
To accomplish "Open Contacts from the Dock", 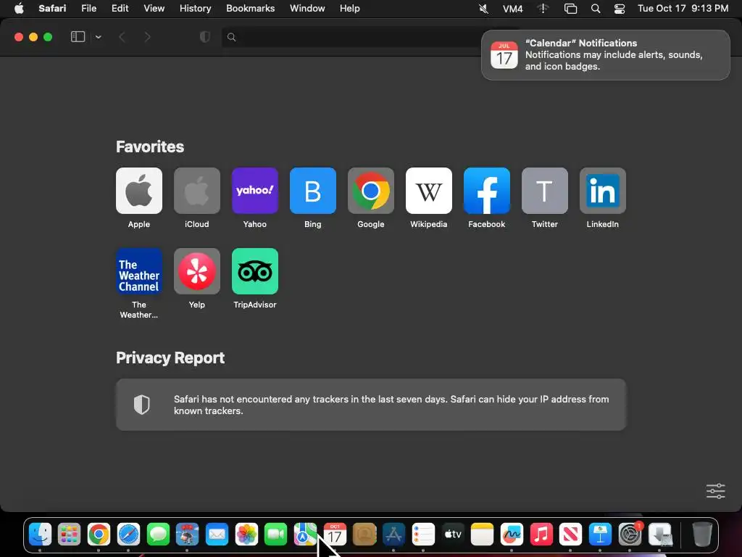I will (x=364, y=535).
